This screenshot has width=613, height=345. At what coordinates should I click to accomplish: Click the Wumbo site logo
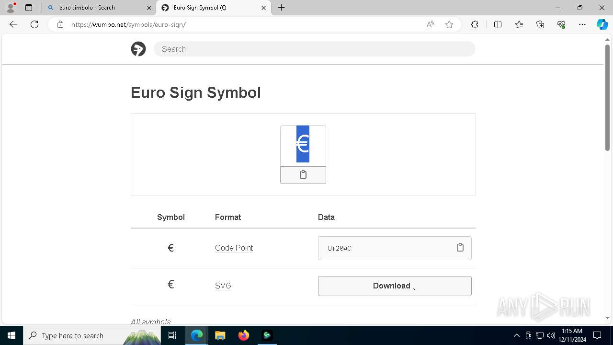coord(138,49)
